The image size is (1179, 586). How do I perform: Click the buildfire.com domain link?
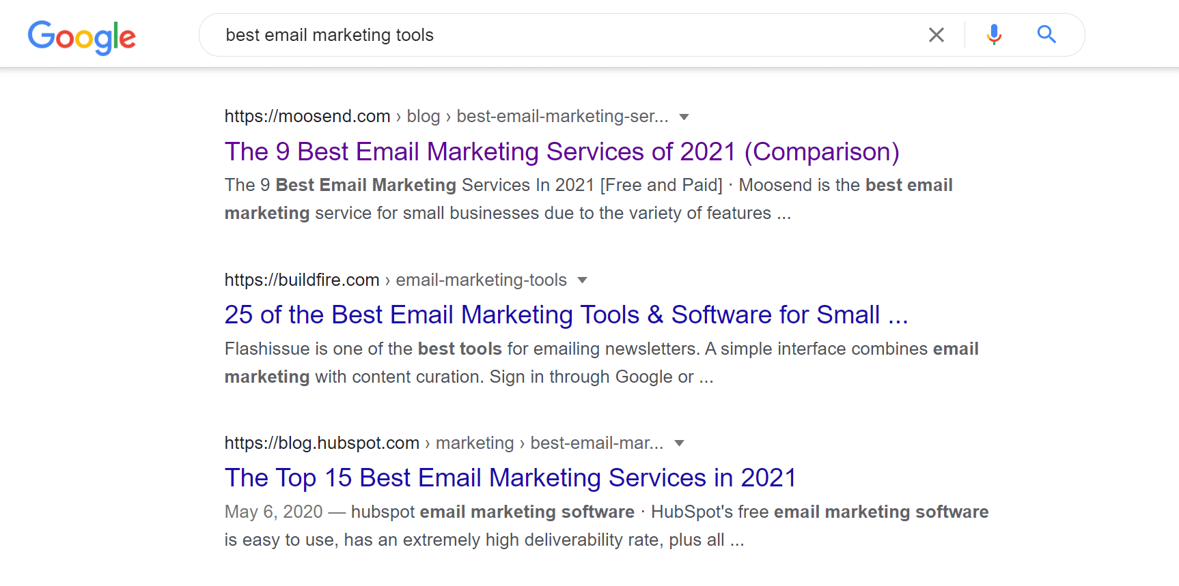tap(301, 280)
